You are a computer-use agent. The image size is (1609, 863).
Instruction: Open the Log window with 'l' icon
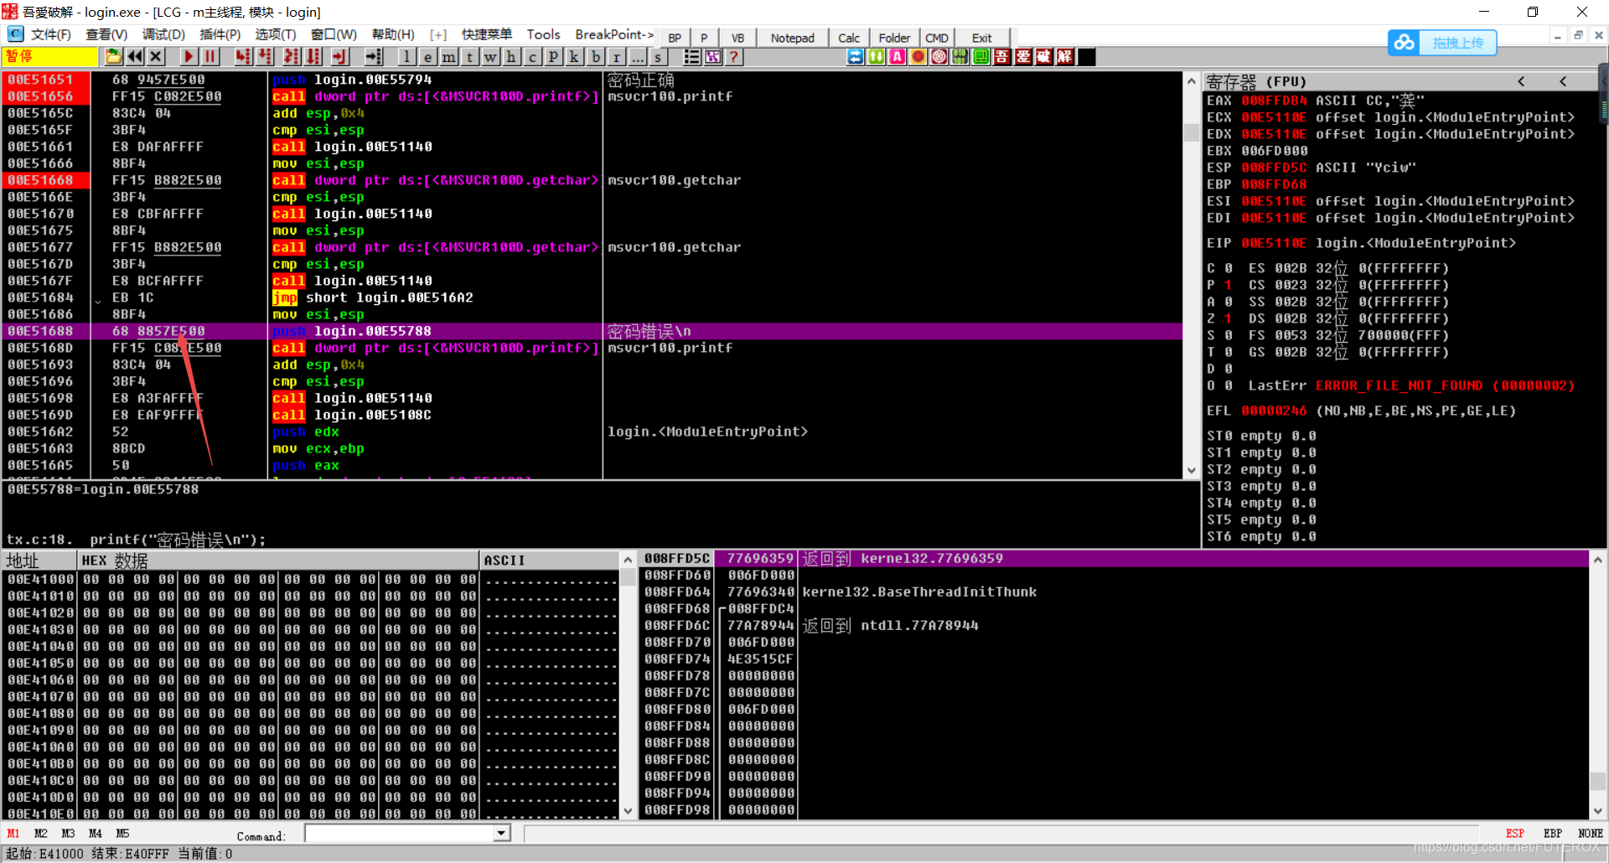pos(406,56)
